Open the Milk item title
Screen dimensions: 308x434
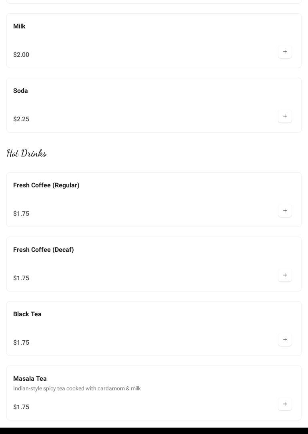click(19, 26)
